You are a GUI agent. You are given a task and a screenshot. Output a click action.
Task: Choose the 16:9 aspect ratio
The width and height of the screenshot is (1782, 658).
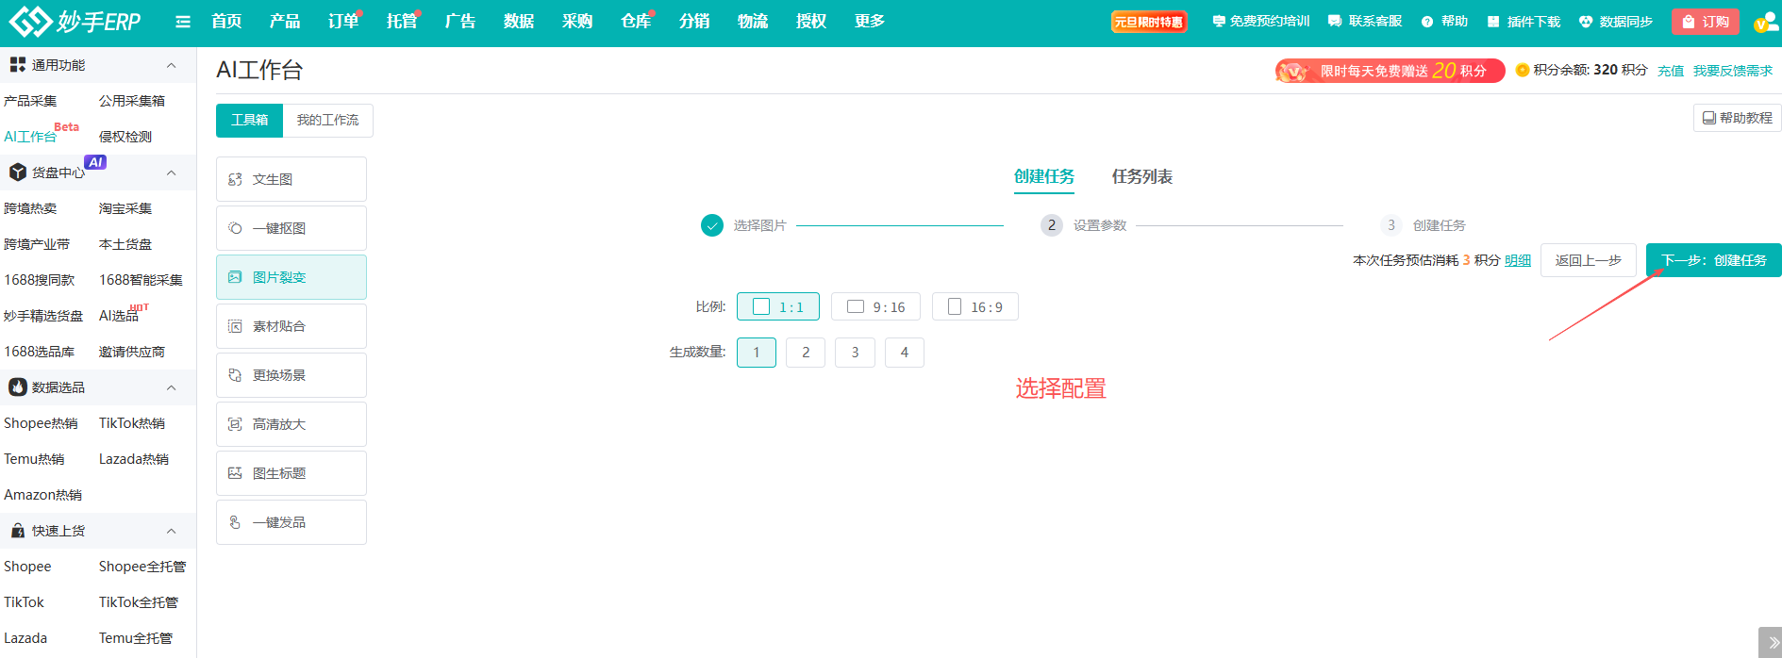(x=974, y=307)
